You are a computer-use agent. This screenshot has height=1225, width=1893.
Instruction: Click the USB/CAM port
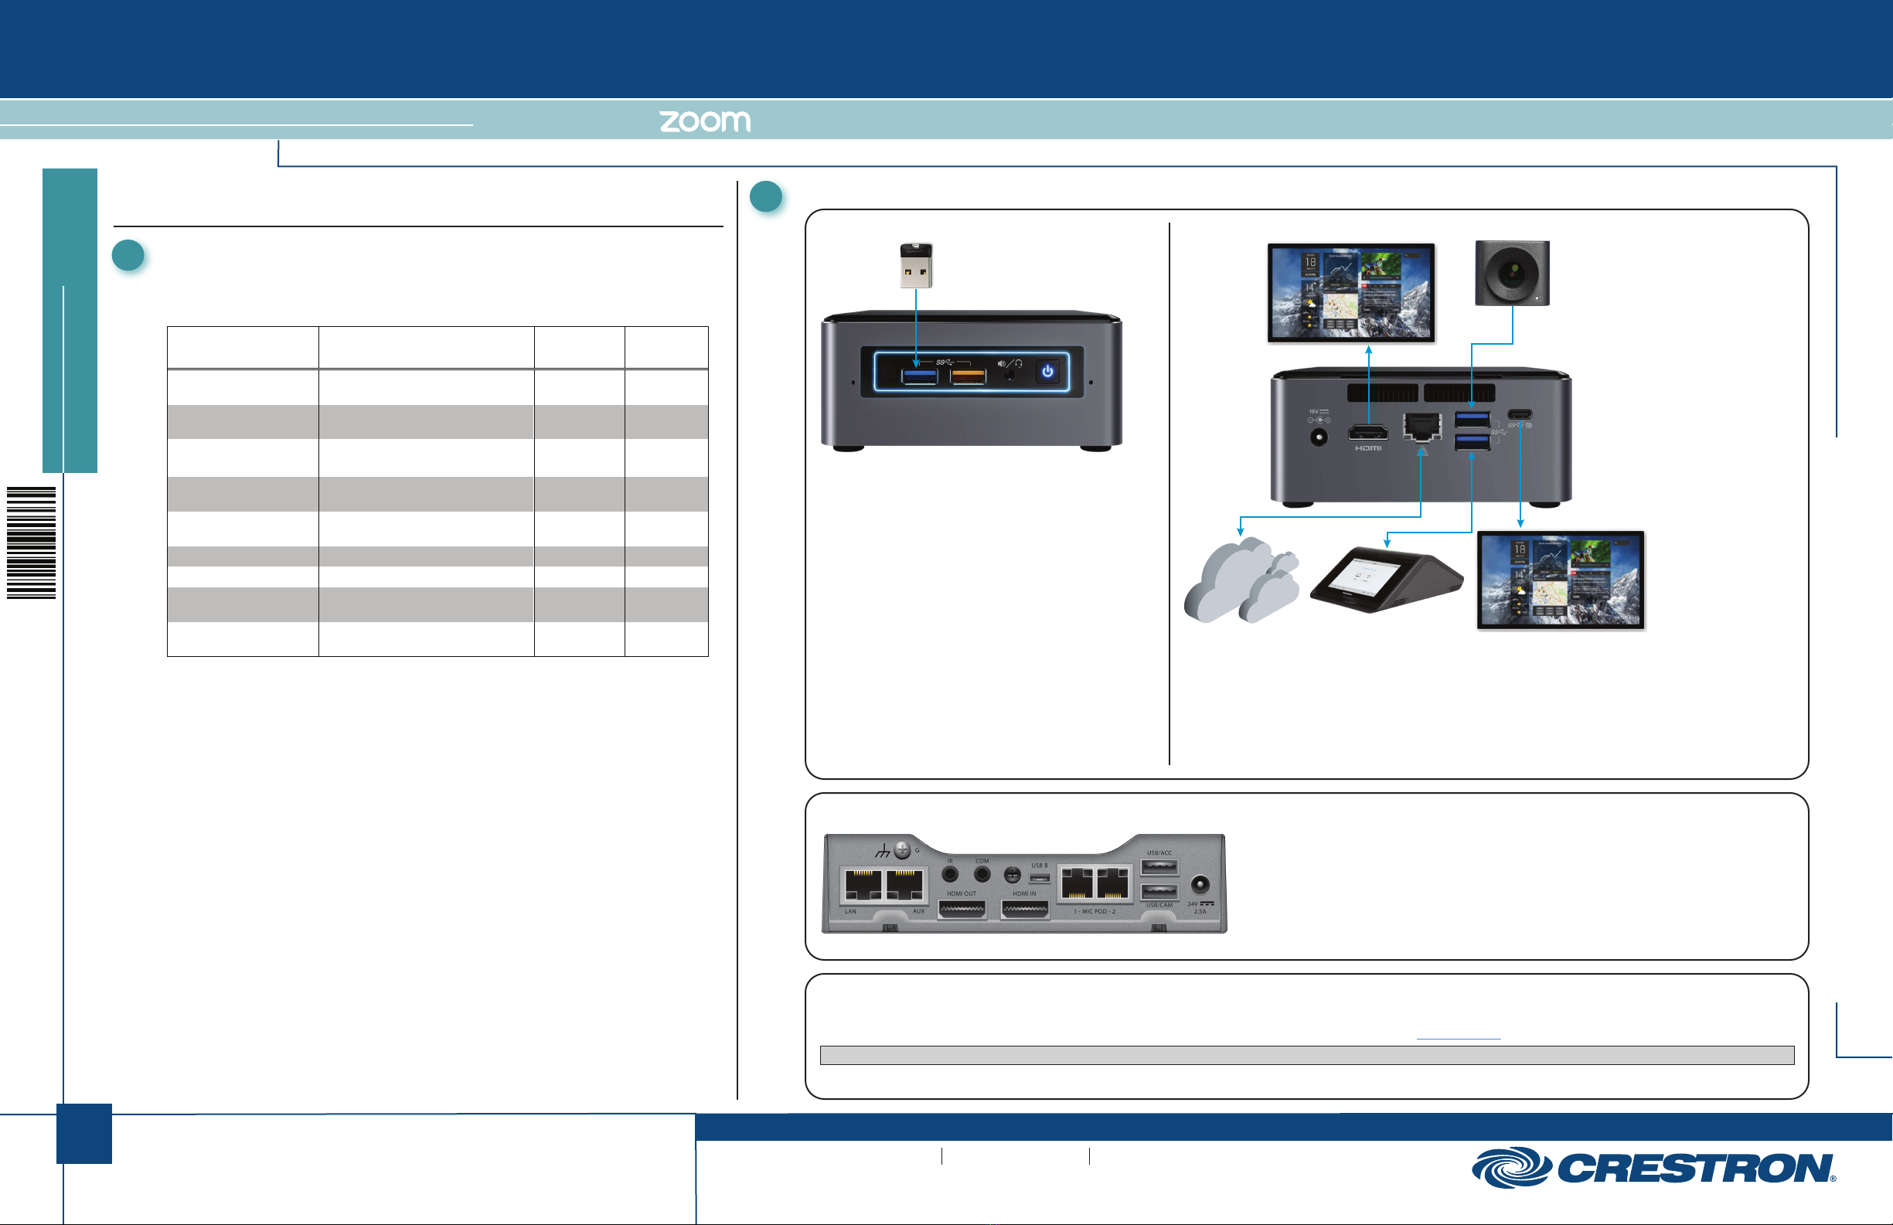[1159, 891]
